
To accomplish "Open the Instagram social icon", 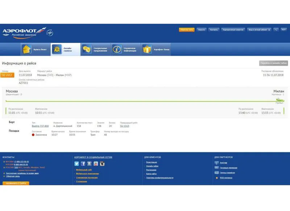I will 102,164.
